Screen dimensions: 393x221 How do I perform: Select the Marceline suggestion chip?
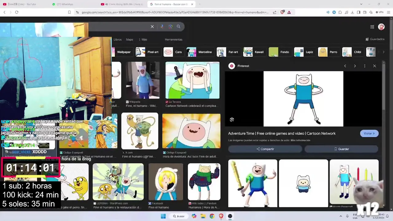(200, 52)
